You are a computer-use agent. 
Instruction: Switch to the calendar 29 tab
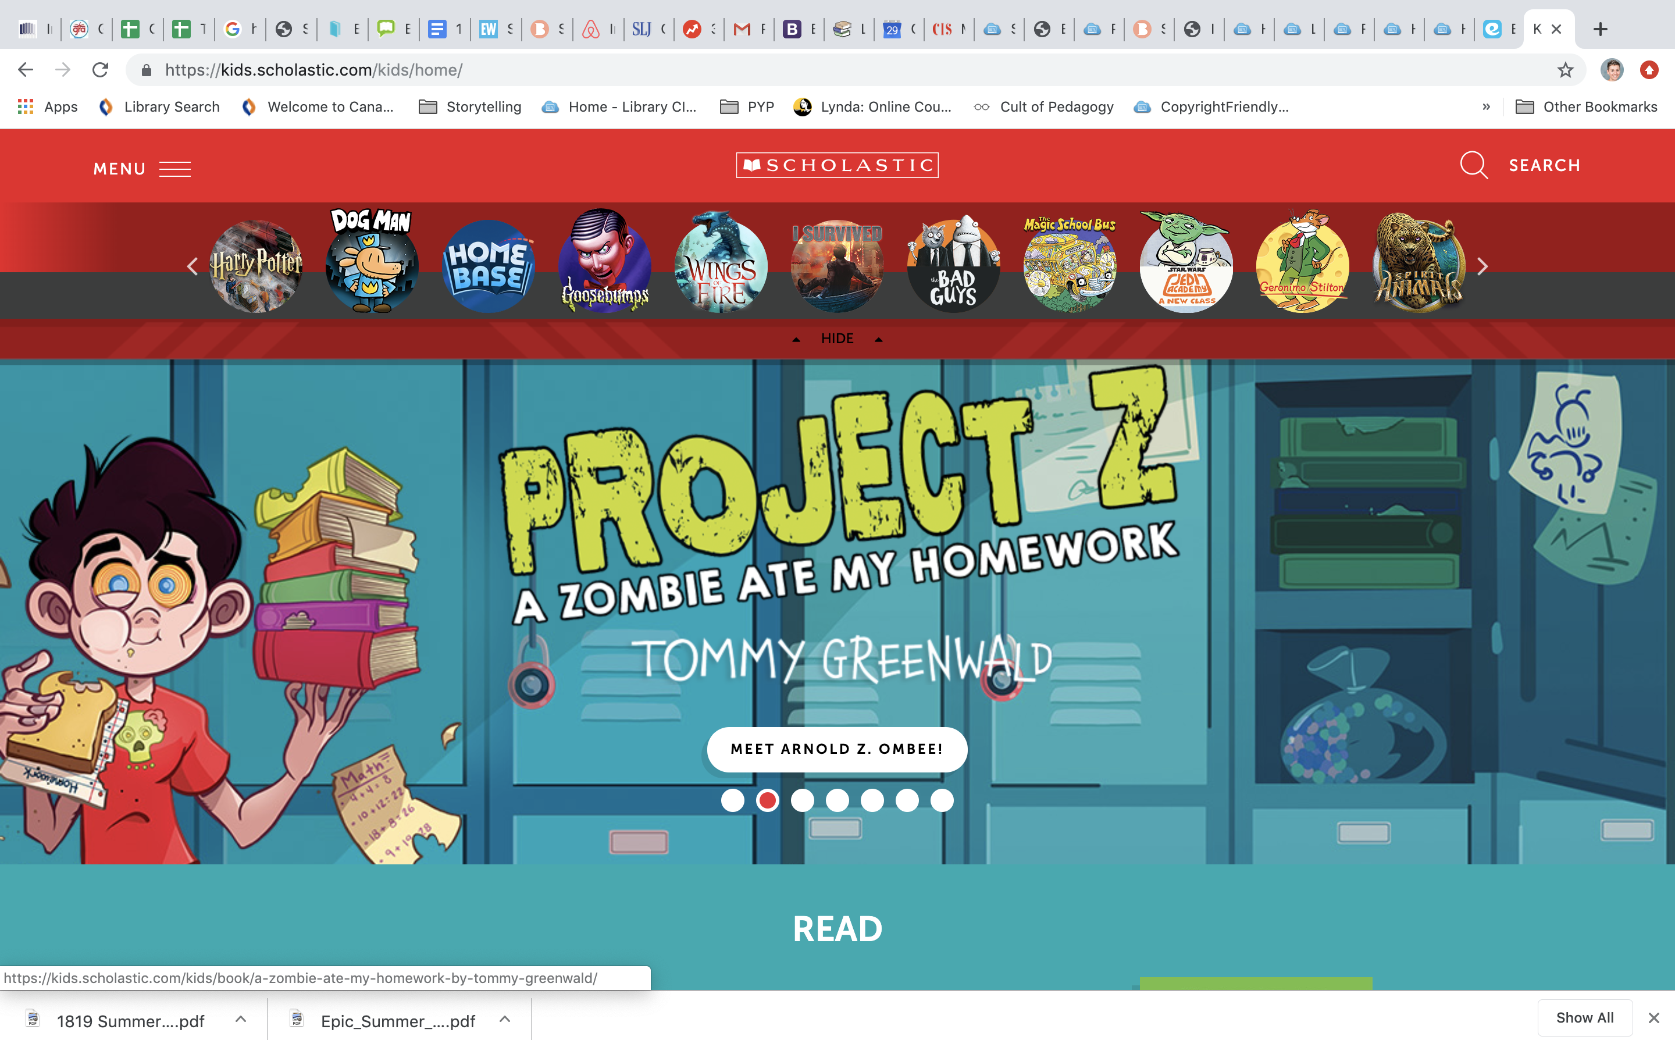click(x=900, y=29)
